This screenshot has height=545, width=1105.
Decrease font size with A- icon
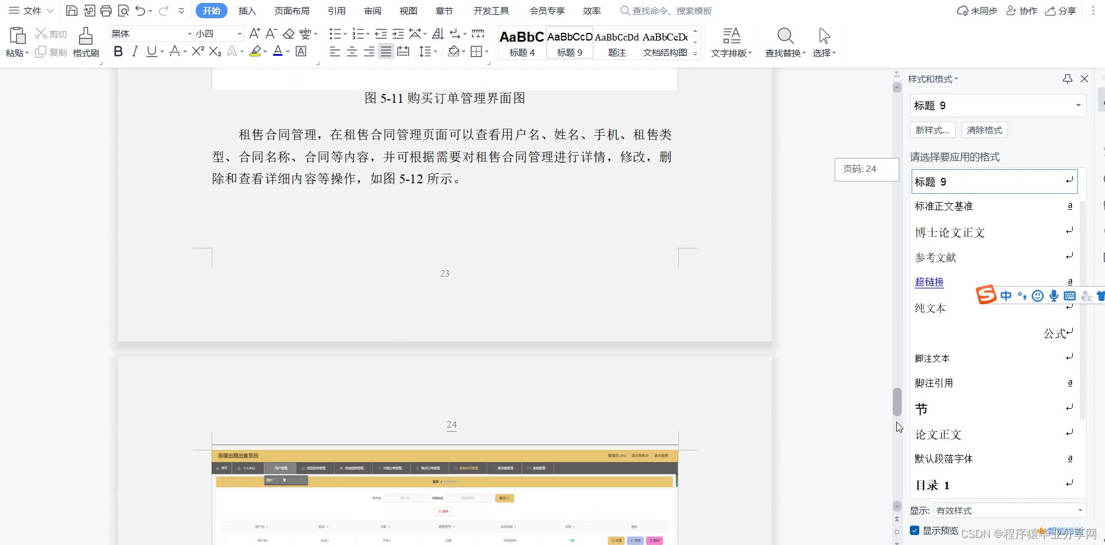click(x=271, y=33)
